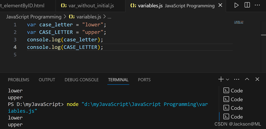Open terminal panel ellipsis menu
Viewport: 266px width, 129px height.
click(x=236, y=79)
